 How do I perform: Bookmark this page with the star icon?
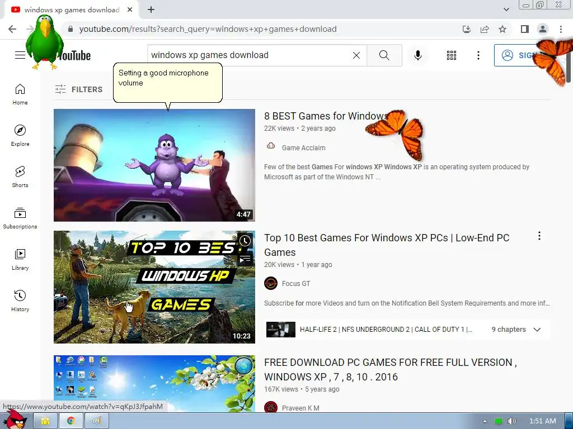click(502, 29)
